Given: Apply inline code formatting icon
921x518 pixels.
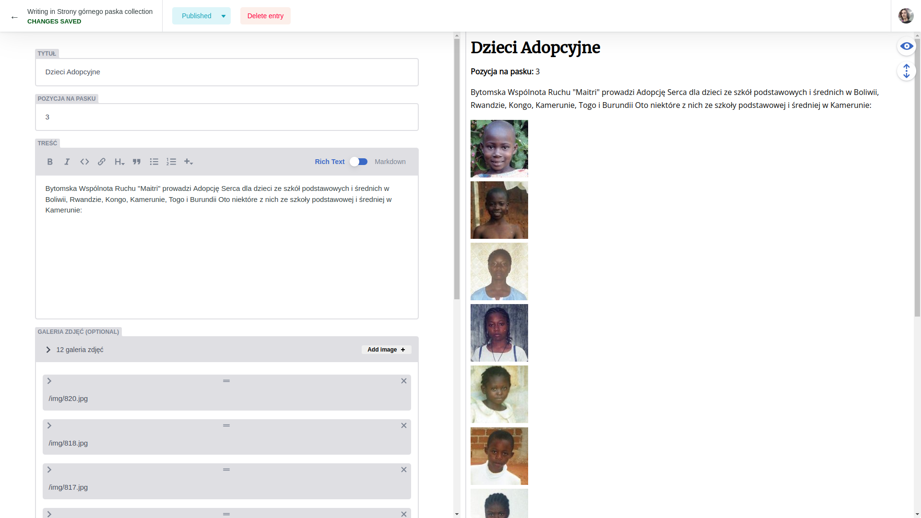Looking at the screenshot, I should pyautogui.click(x=84, y=162).
